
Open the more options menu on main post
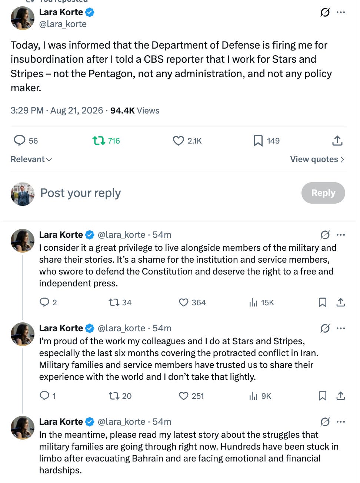(x=341, y=13)
